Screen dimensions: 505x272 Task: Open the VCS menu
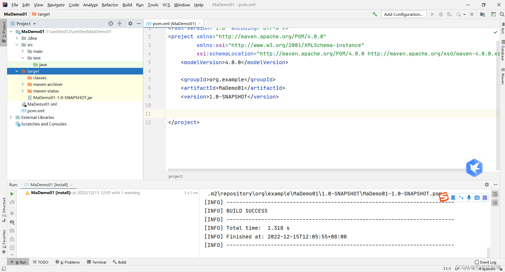coord(166,5)
